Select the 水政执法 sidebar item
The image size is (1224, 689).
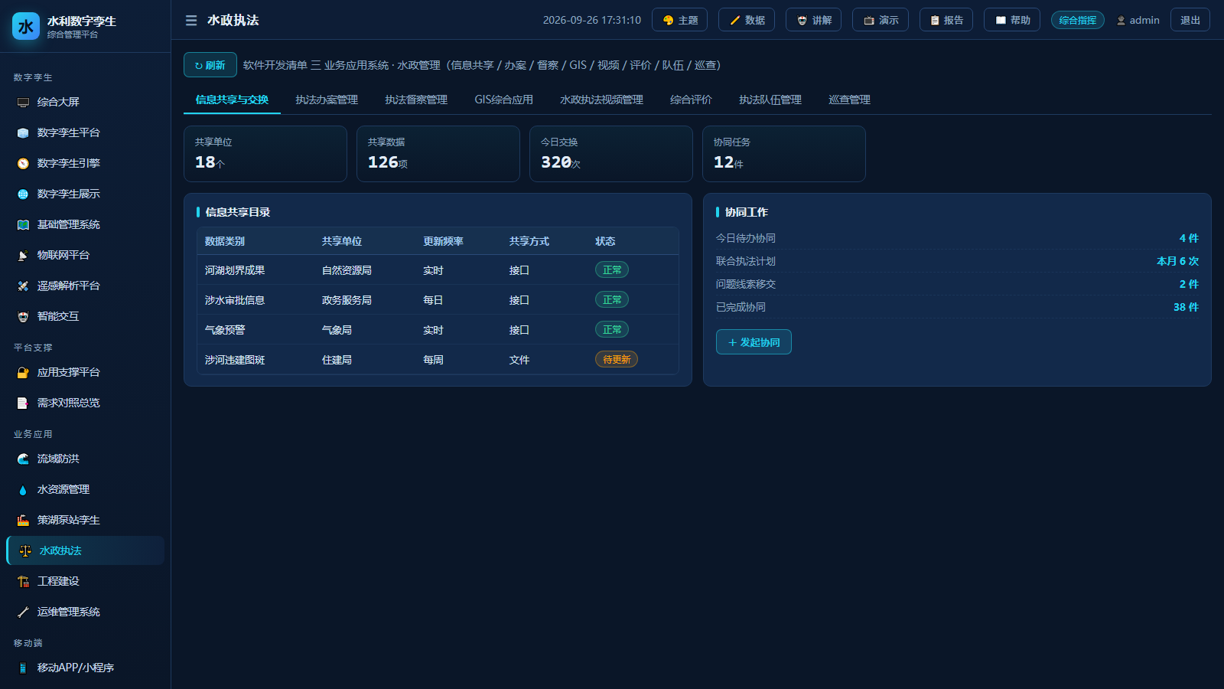click(86, 550)
